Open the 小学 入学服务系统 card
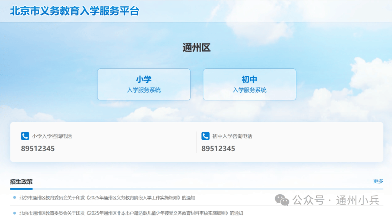 click(144, 84)
